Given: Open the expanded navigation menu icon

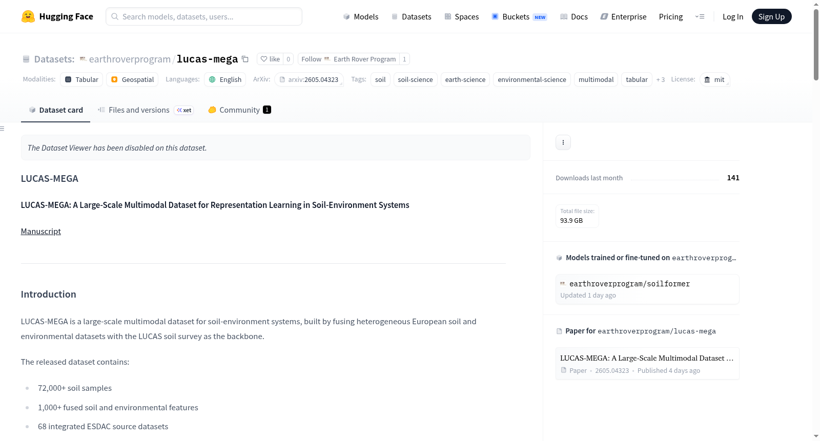Looking at the screenshot, I should [700, 16].
